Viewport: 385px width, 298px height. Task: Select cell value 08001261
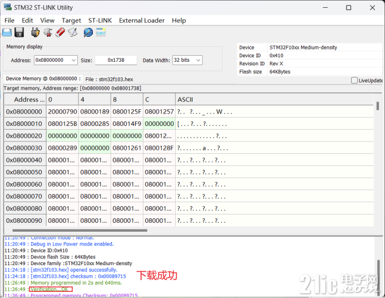[x=127, y=148]
